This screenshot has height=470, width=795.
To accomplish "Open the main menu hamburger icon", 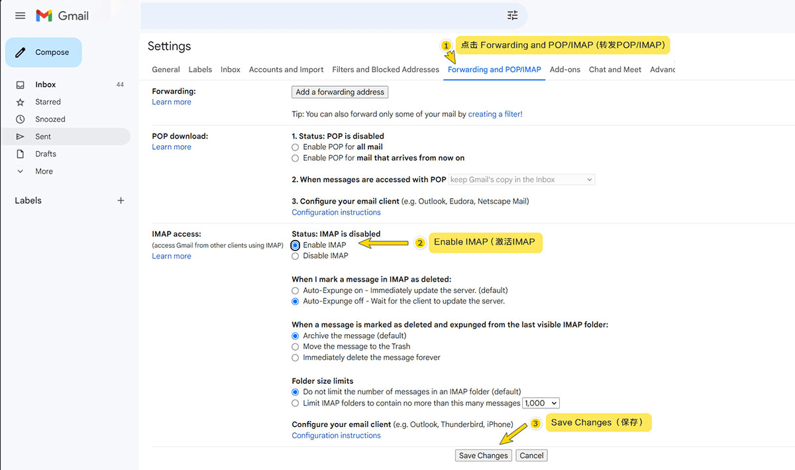I will click(x=20, y=15).
